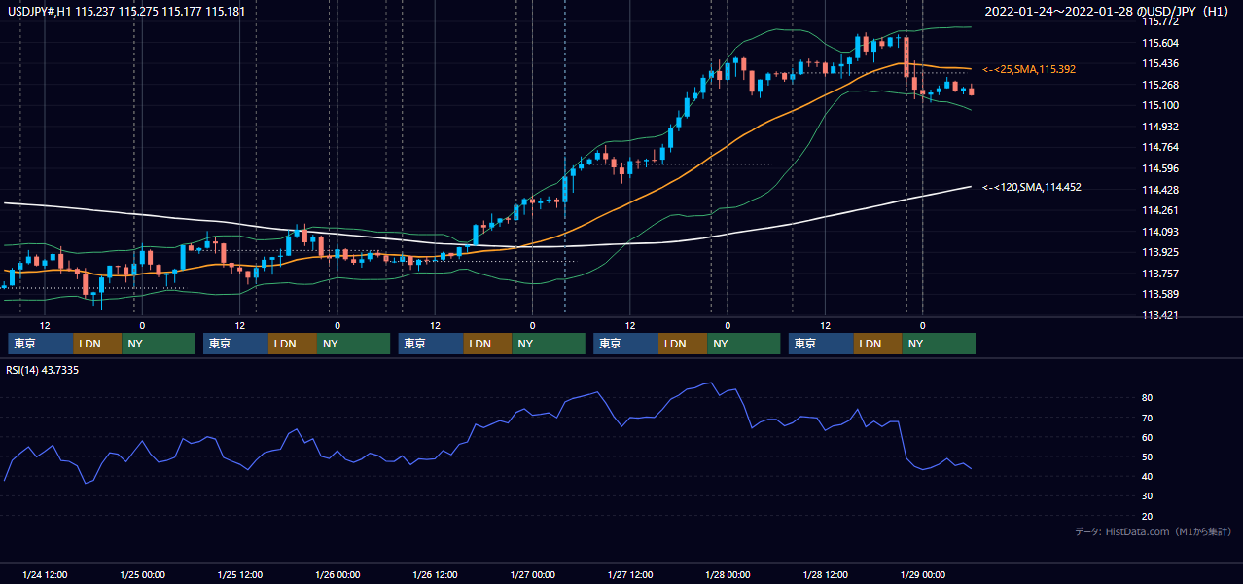
Task: Select the 1/26 00:00 date label
Action: point(337,574)
